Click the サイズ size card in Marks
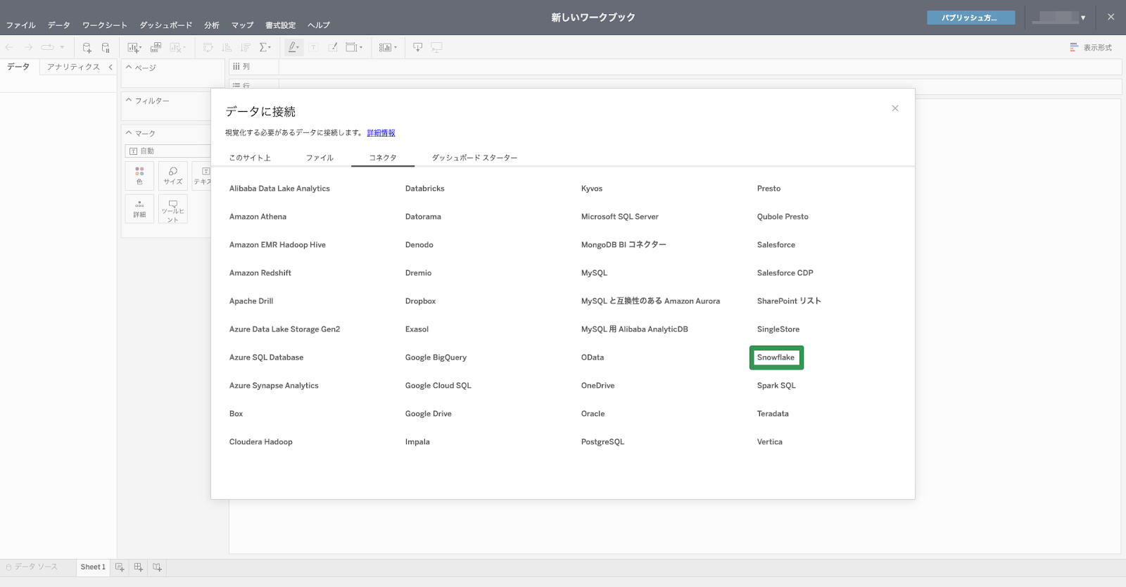This screenshot has width=1126, height=587. [x=173, y=176]
